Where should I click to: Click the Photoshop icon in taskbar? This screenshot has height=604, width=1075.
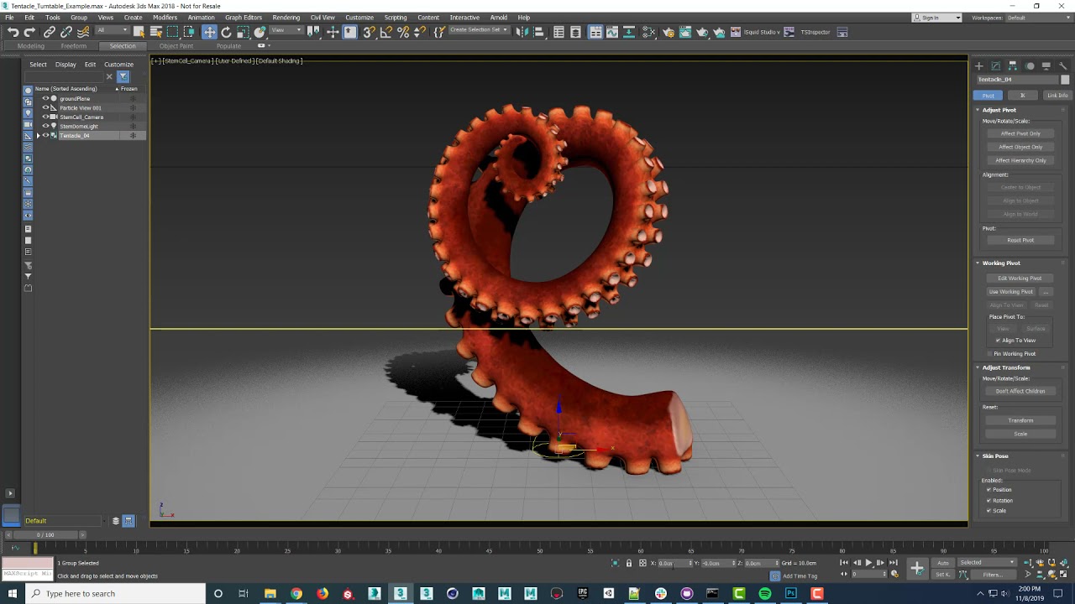point(790,593)
